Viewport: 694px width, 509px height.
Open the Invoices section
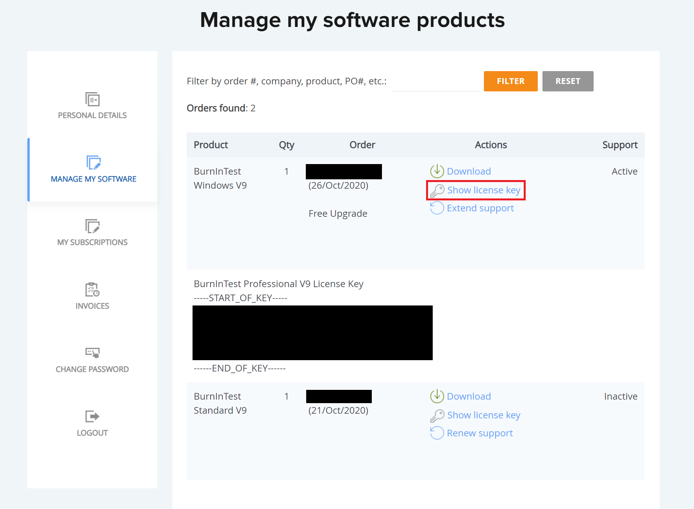point(93,306)
